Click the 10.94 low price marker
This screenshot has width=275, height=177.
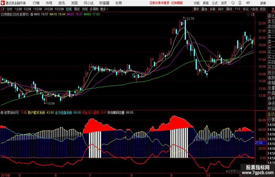pos(51,104)
